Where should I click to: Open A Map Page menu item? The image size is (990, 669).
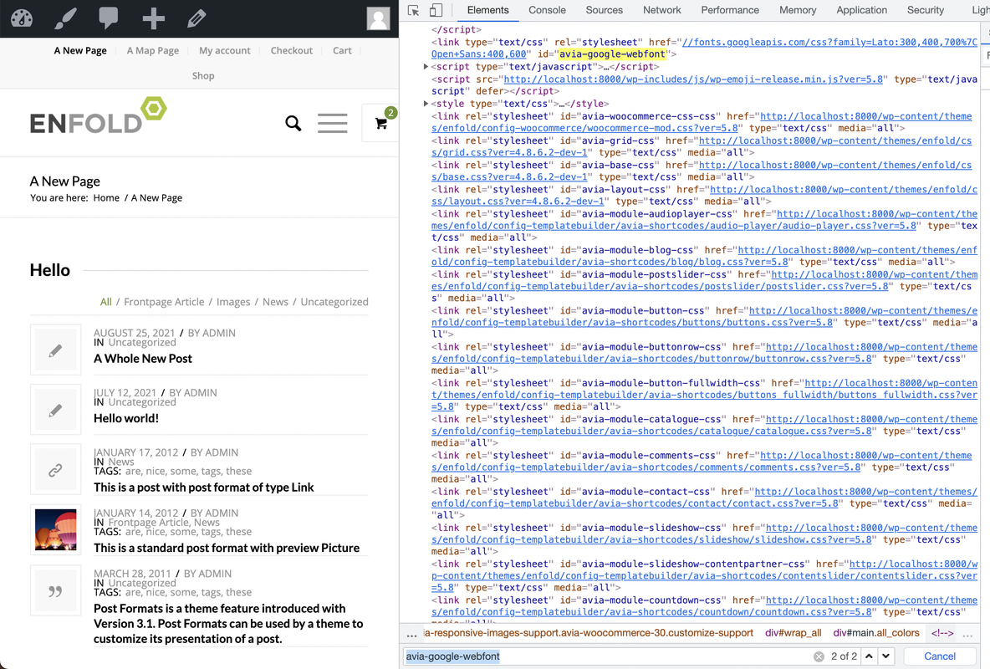[x=153, y=50]
